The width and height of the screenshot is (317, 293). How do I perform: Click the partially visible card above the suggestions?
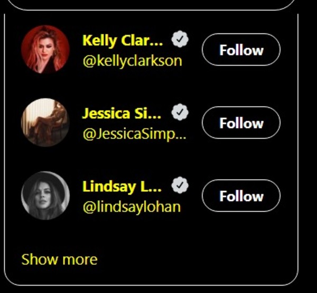(x=154, y=5)
